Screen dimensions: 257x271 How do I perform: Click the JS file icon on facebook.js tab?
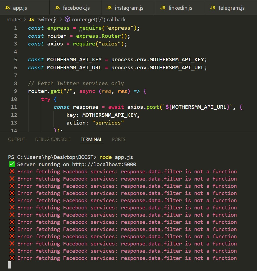[x=57, y=8]
